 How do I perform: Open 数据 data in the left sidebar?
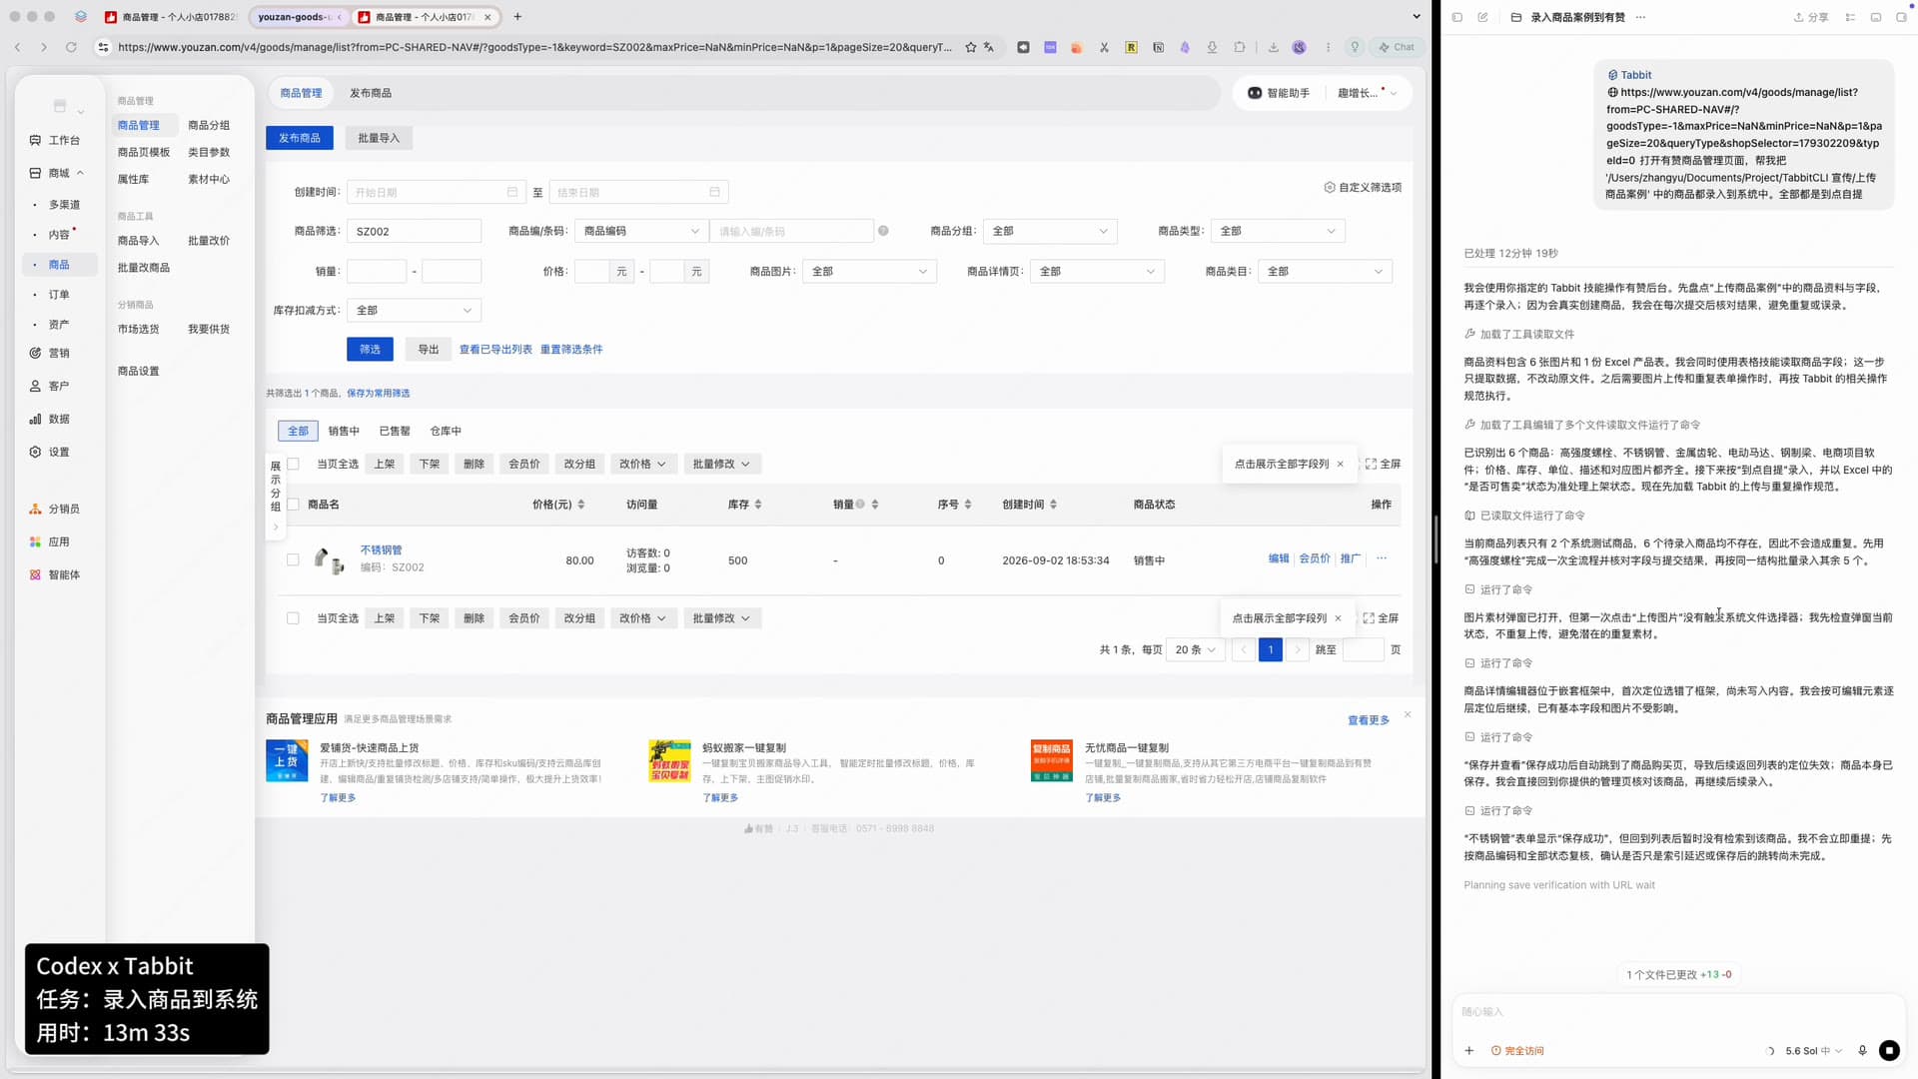click(50, 419)
